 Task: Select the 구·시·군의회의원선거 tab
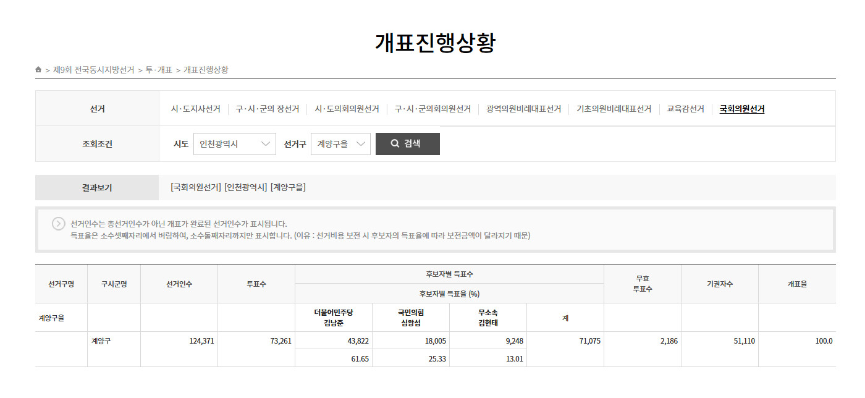pyautogui.click(x=432, y=109)
